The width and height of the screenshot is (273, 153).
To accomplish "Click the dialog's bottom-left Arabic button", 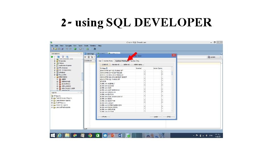I will coord(104,116).
